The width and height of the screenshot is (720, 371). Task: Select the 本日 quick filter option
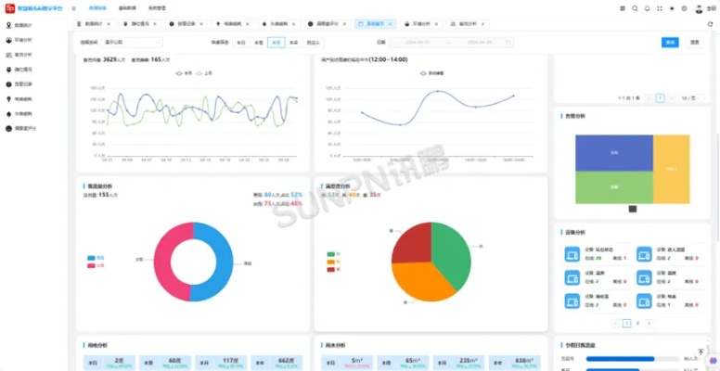pyautogui.click(x=240, y=43)
